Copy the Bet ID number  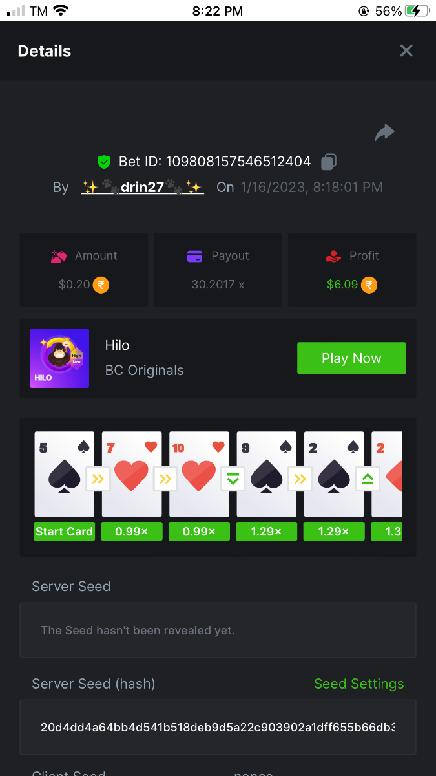pyautogui.click(x=329, y=161)
